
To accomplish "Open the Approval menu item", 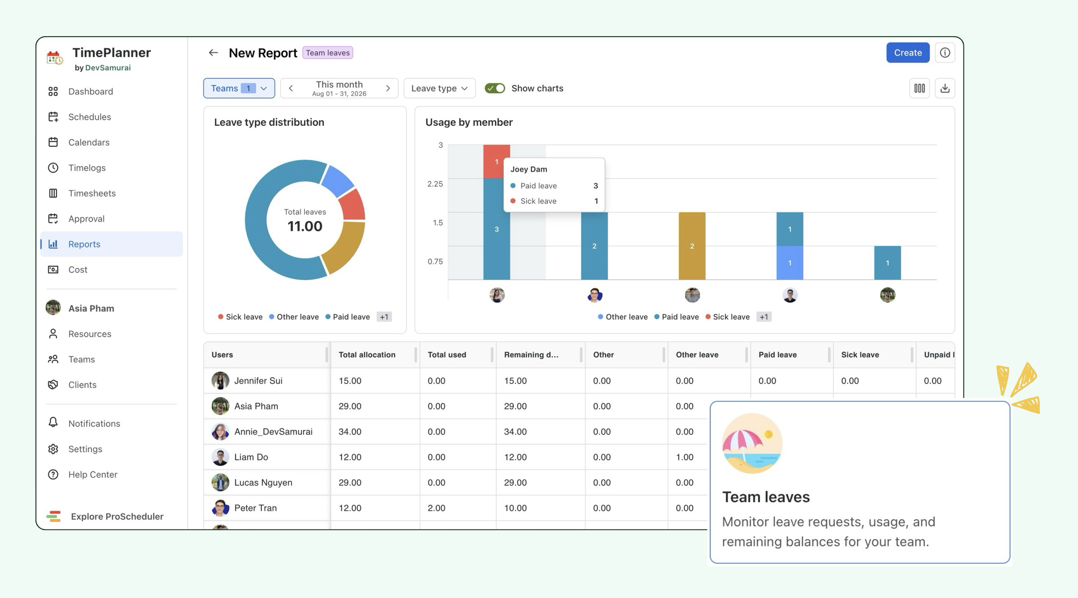I will 111,219.
